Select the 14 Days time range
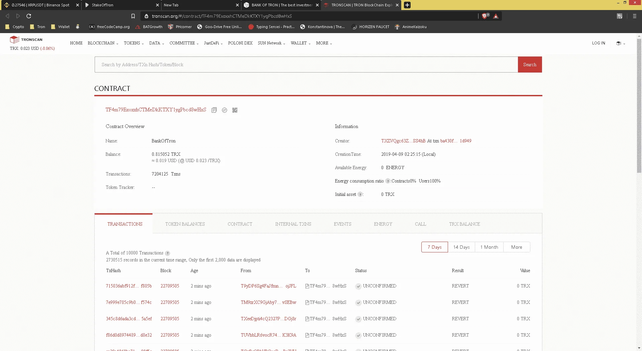 [461, 247]
